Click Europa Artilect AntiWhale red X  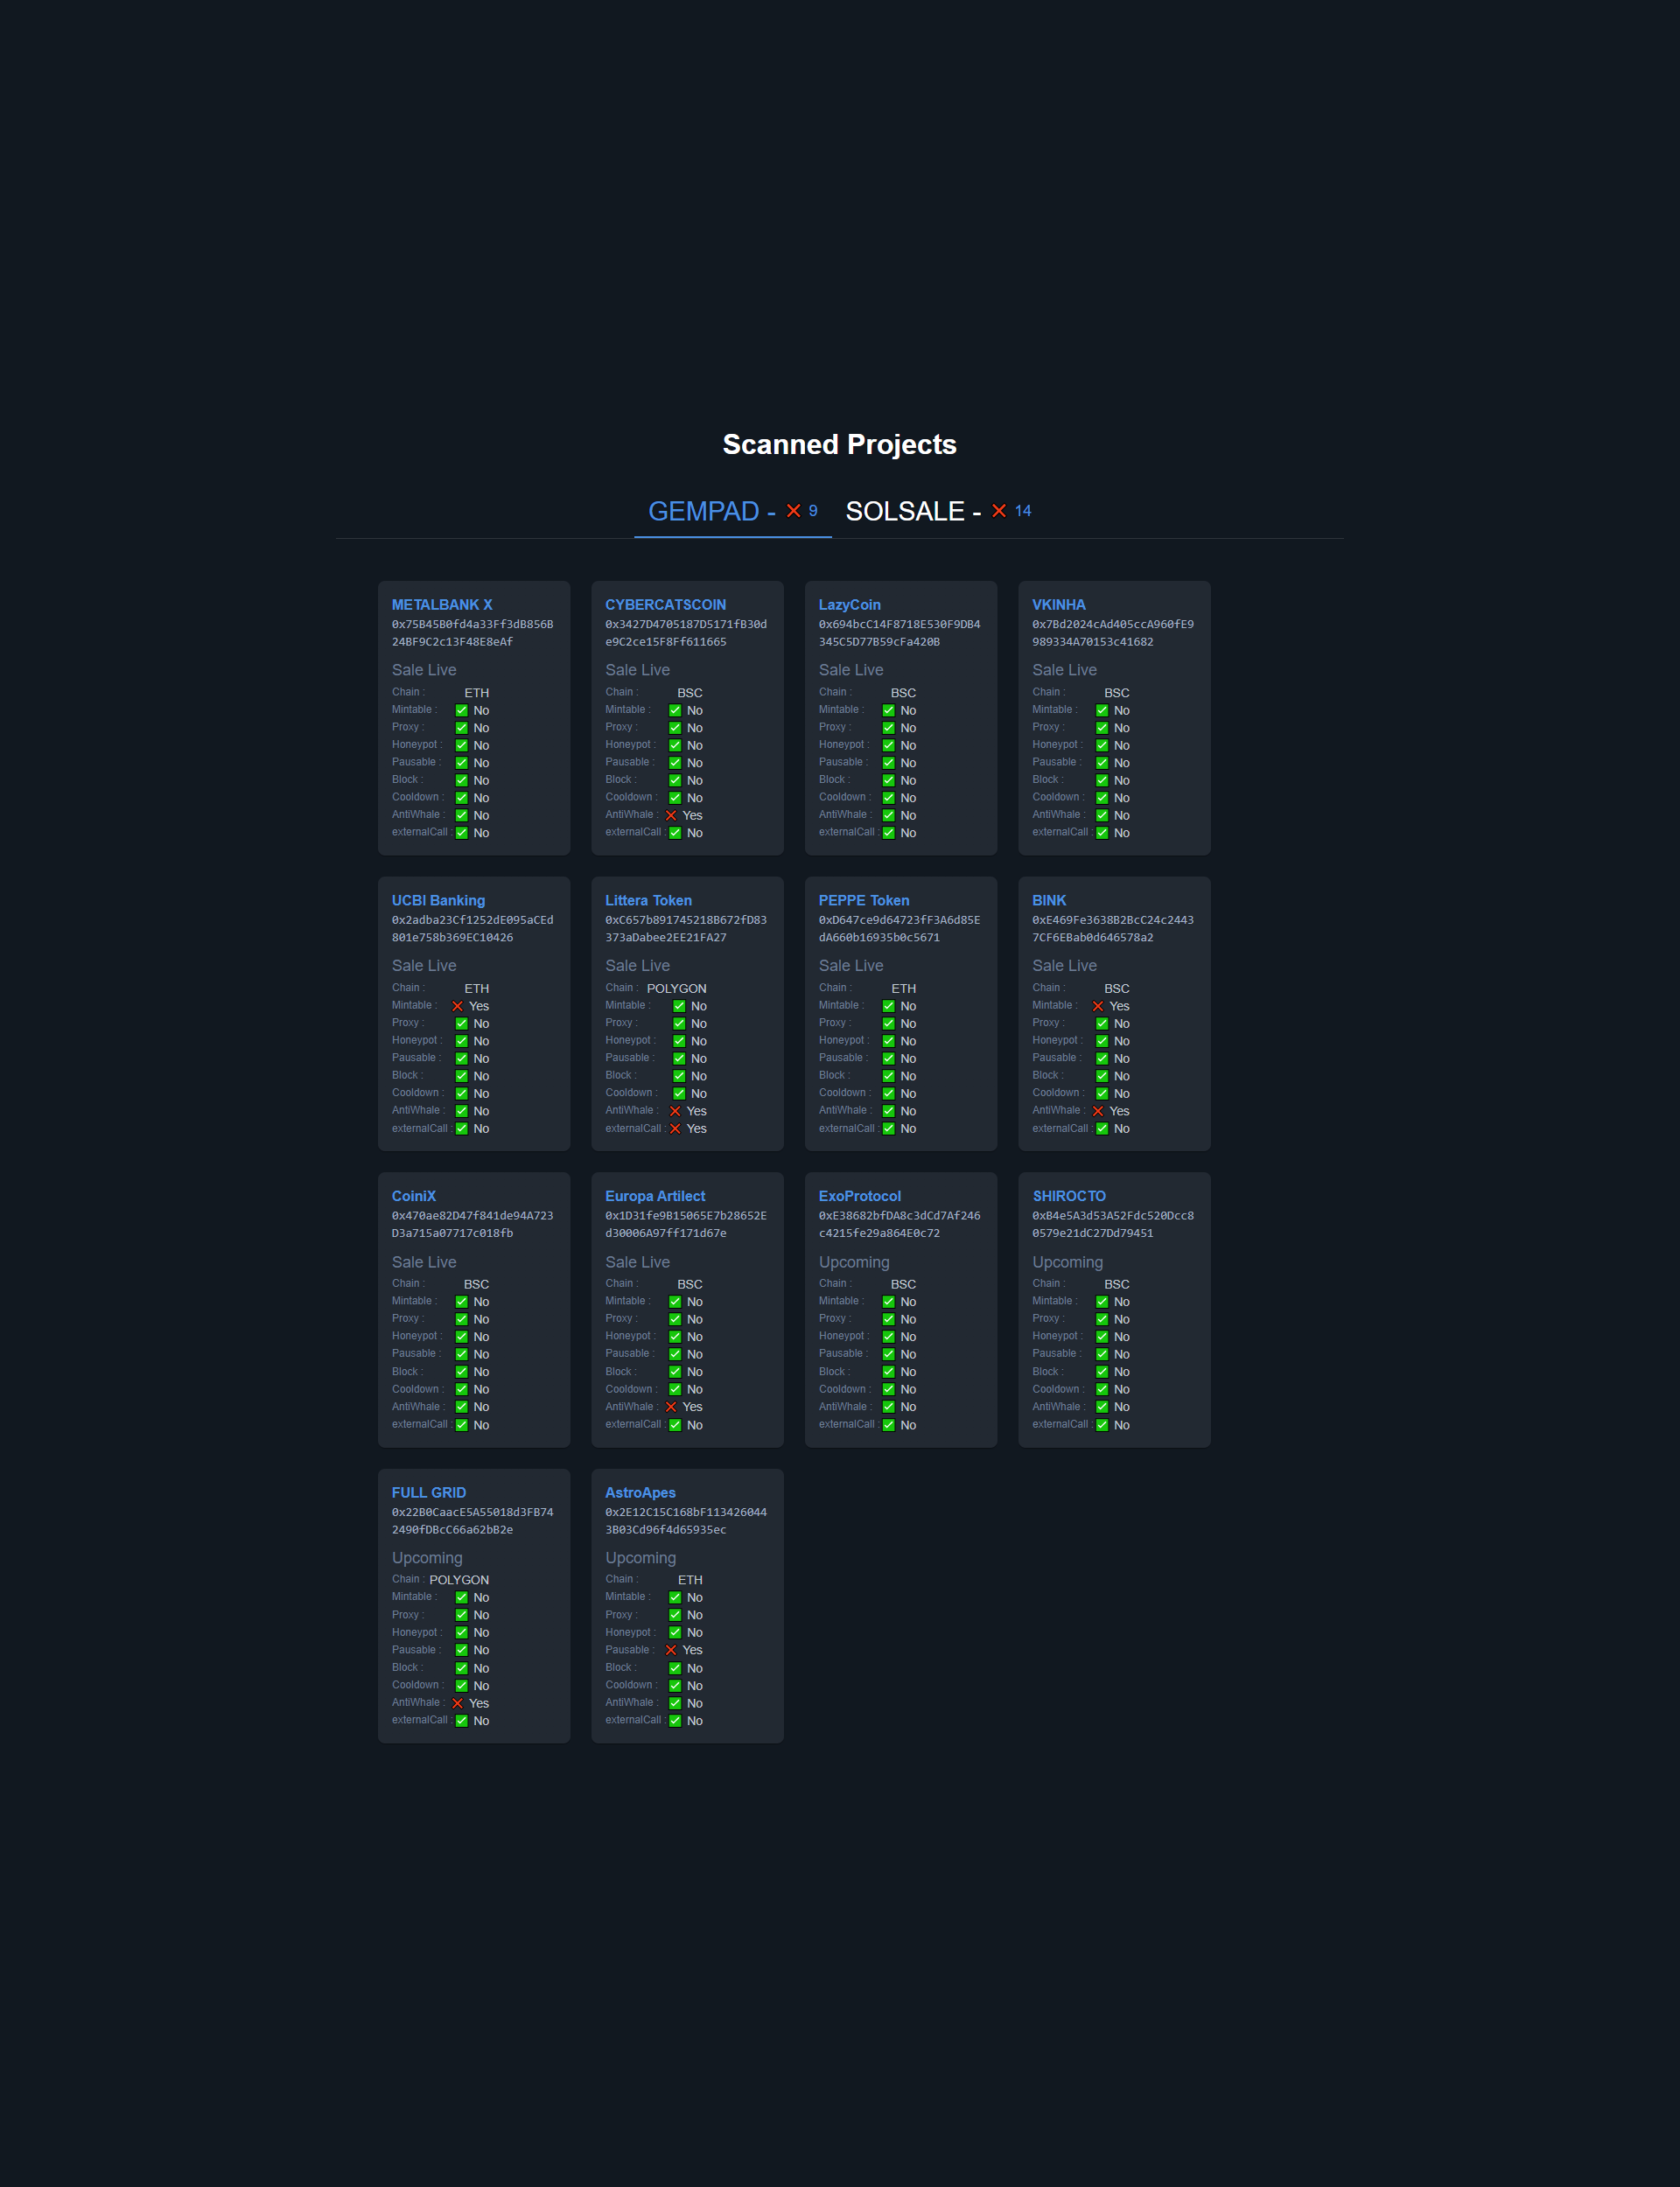click(x=671, y=1408)
